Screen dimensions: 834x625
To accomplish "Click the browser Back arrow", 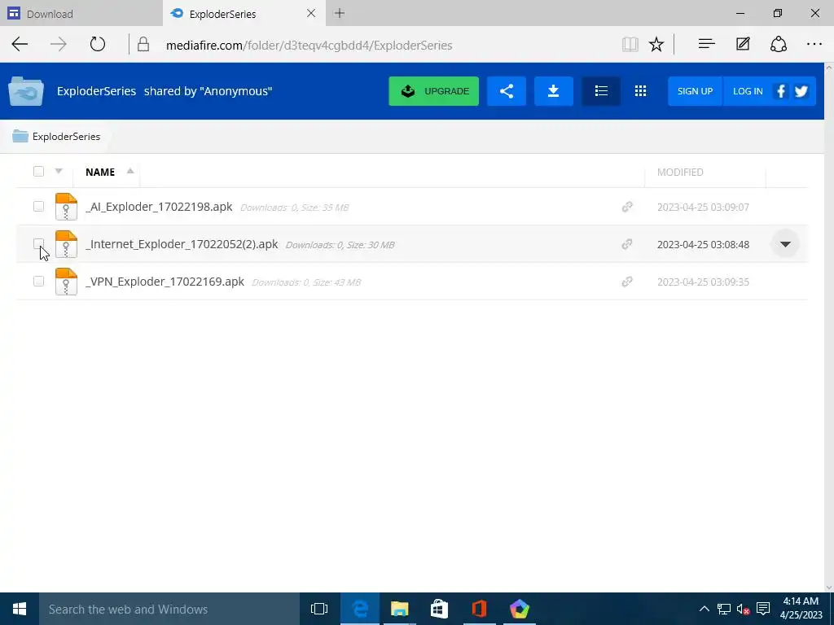I will coord(20,44).
